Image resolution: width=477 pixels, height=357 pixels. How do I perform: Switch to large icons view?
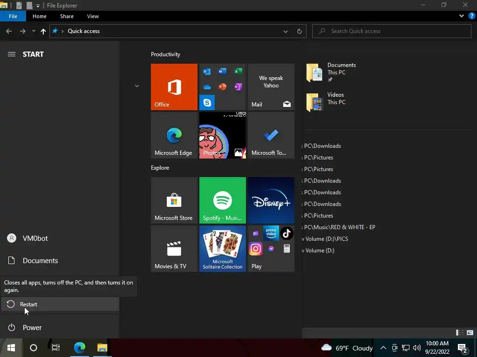[x=470, y=333]
